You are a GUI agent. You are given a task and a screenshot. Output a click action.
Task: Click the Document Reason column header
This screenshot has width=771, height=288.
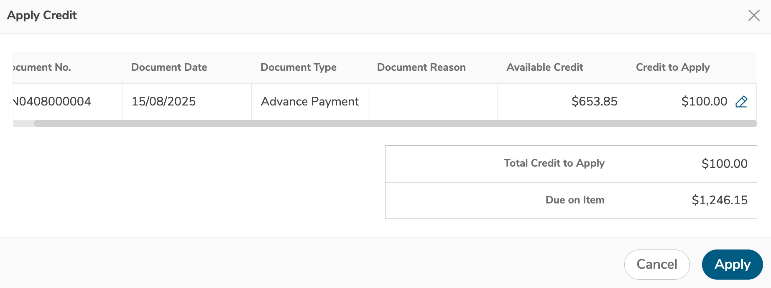pos(421,67)
